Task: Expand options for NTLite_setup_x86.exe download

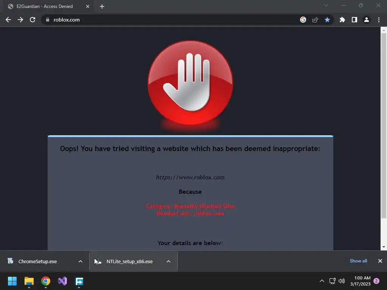Action: pos(169,261)
